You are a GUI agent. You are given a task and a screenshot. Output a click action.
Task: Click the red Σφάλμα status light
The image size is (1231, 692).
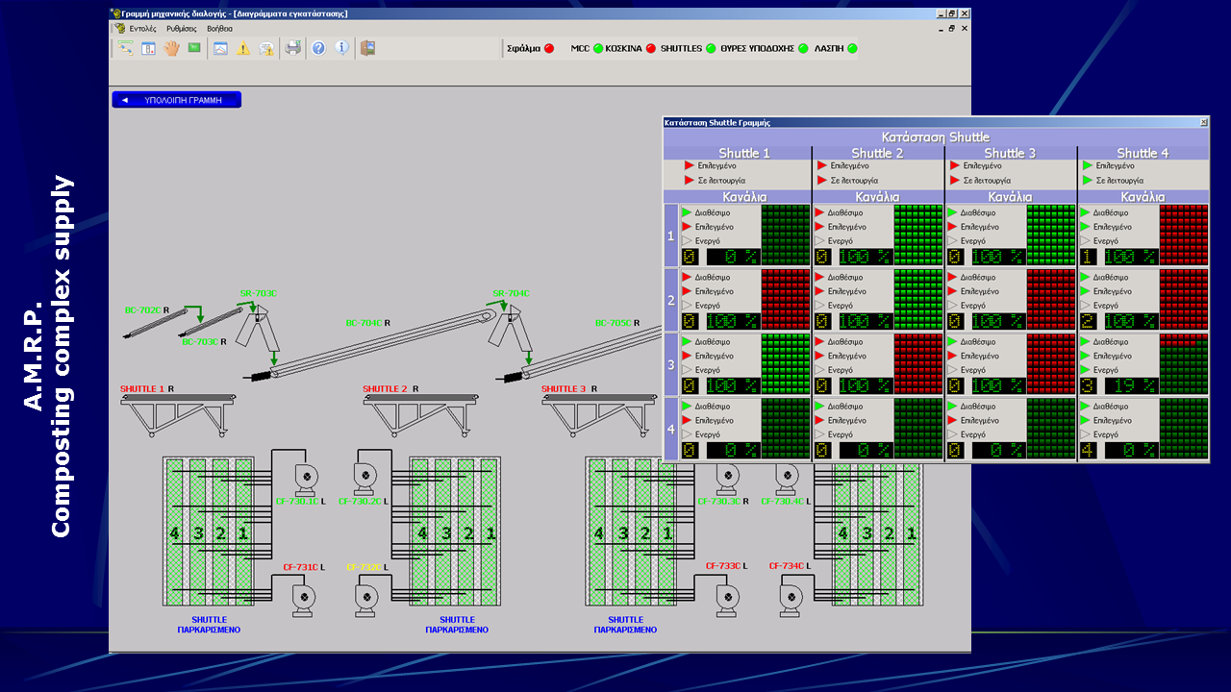549,48
